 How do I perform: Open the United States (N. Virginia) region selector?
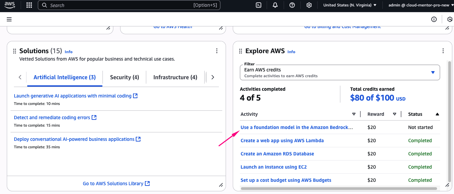tap(349, 5)
